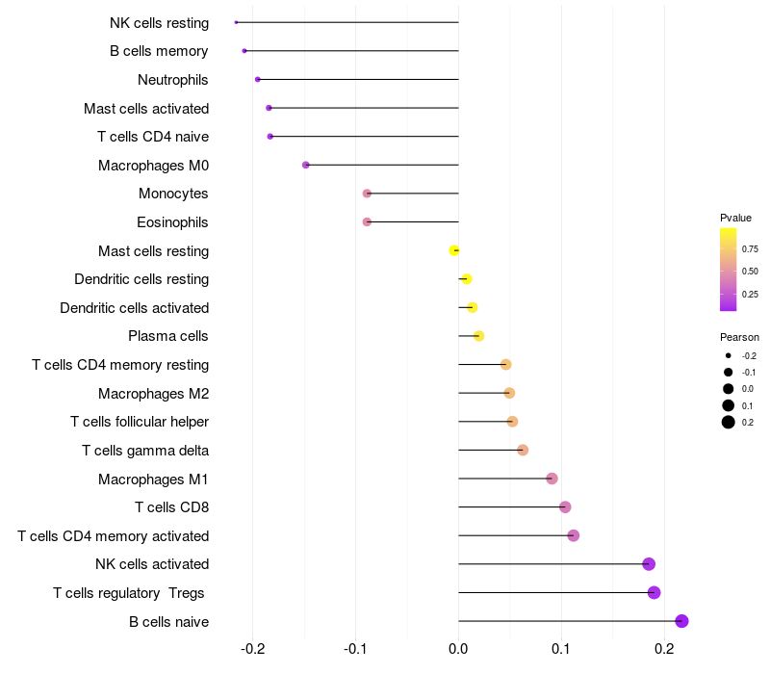Click the Pearson -0.2 legend dot
The width and height of the screenshot is (770, 674).
(729, 355)
